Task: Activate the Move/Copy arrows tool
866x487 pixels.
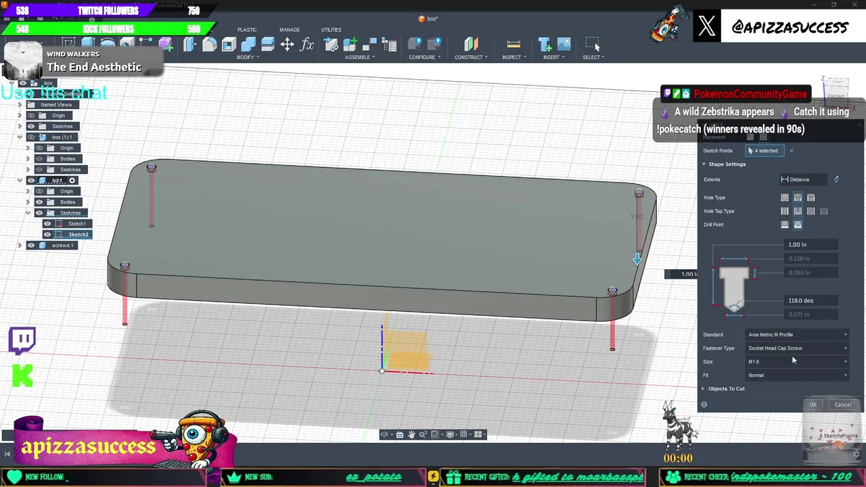Action: click(x=288, y=45)
